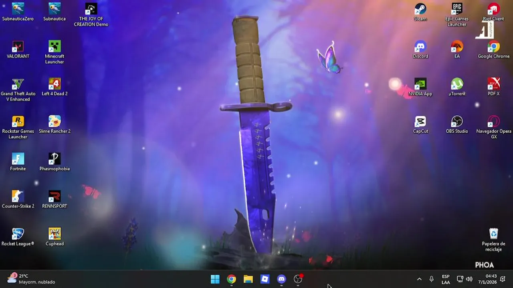This screenshot has height=288, width=513.
Task: Open the Rockstar Games Launcher shortcut
Action: pyautogui.click(x=18, y=127)
